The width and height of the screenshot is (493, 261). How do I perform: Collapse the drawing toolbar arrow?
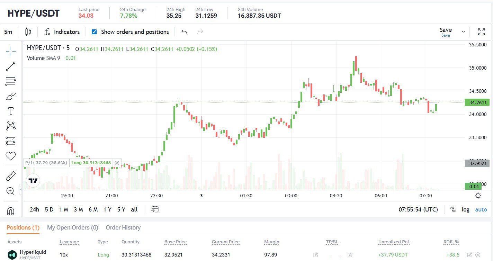(x=21, y=189)
